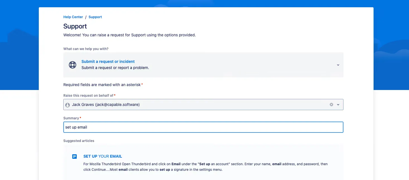Clear the Jack Graves selection
The height and width of the screenshot is (180, 409).
pyautogui.click(x=331, y=105)
